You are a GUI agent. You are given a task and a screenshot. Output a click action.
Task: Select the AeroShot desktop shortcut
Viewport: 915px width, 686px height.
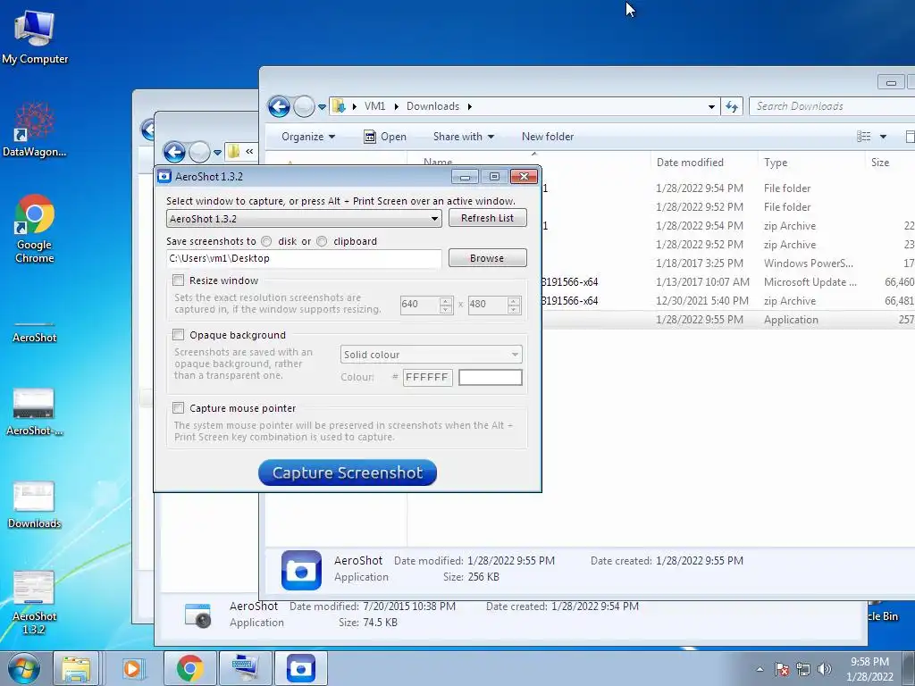[35, 330]
